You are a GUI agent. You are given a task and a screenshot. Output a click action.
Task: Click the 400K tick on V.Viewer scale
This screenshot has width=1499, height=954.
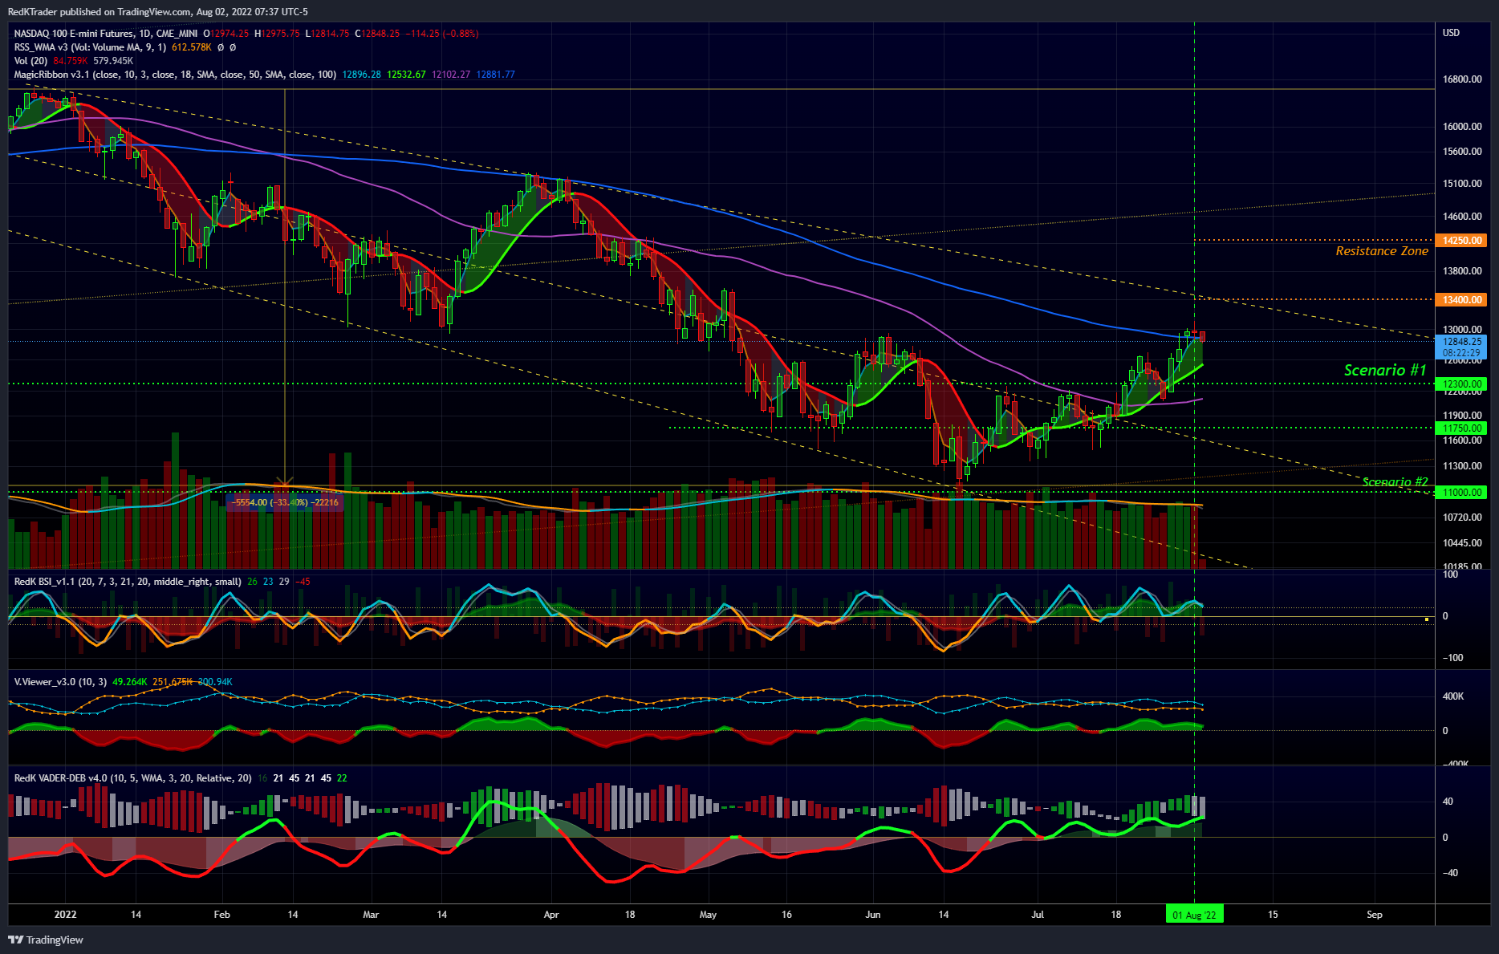tap(1453, 696)
